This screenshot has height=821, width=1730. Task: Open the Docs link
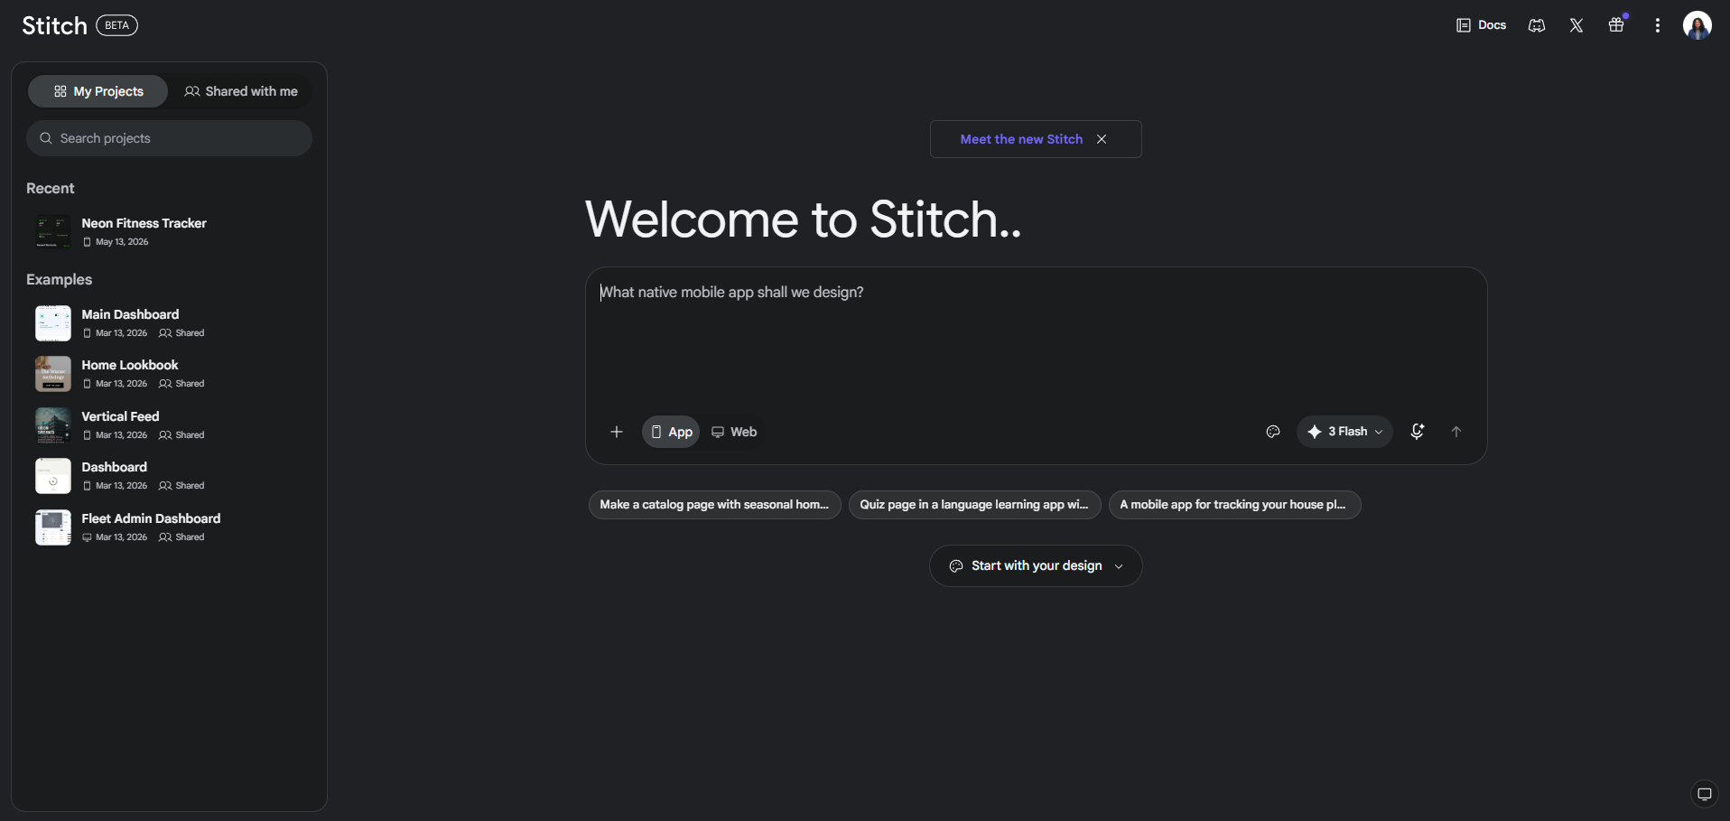(1481, 25)
